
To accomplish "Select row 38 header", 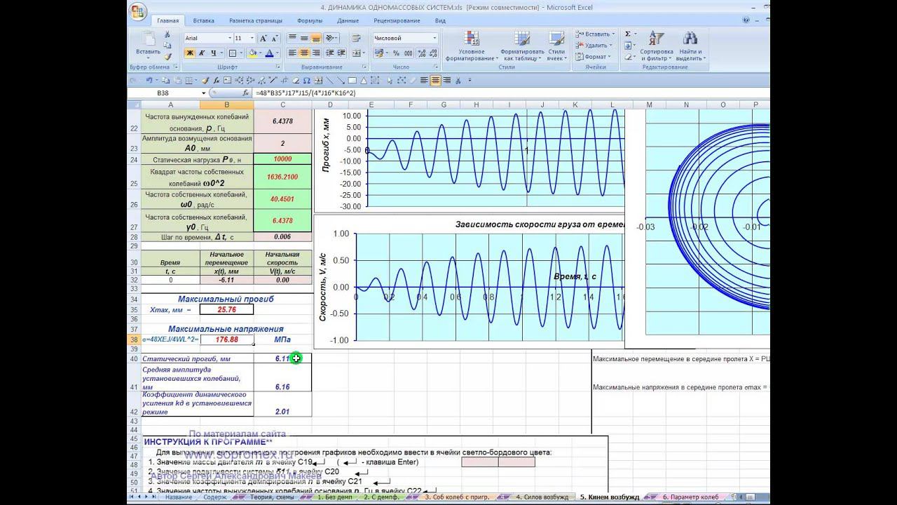I will [x=134, y=339].
